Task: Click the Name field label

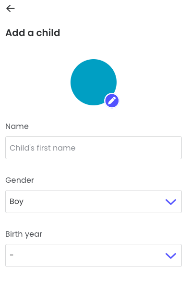Action: [17, 127]
